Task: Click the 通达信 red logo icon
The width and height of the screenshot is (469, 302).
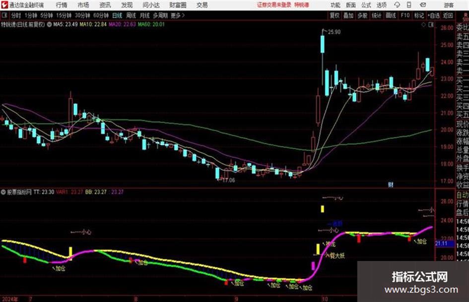Action: coord(4,5)
